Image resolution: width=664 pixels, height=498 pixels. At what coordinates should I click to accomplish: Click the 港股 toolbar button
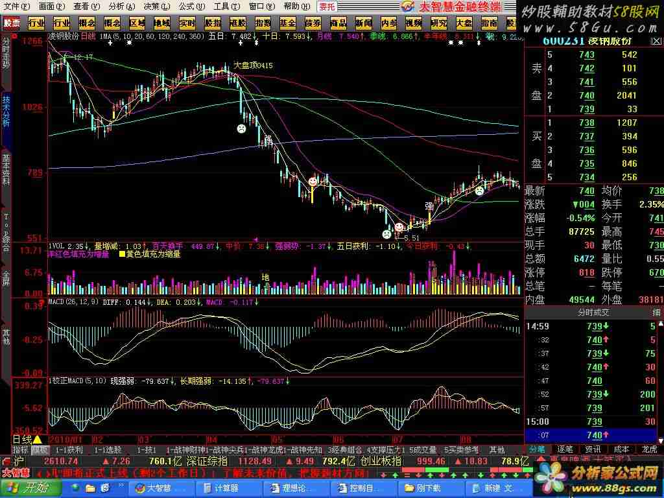click(237, 23)
